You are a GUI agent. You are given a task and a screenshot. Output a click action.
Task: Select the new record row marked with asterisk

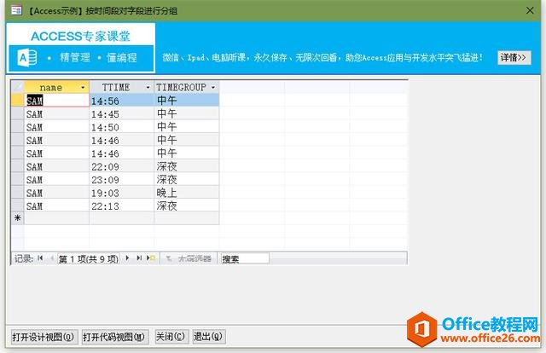17,218
